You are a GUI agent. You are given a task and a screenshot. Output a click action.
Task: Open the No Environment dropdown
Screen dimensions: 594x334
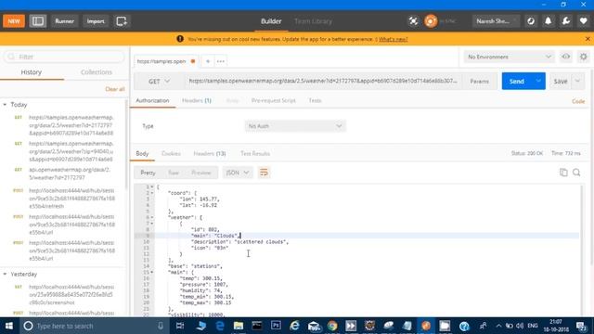point(510,57)
